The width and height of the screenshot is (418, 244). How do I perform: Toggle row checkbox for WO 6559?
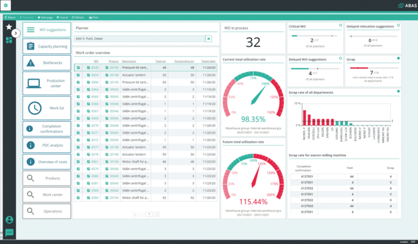point(78,75)
